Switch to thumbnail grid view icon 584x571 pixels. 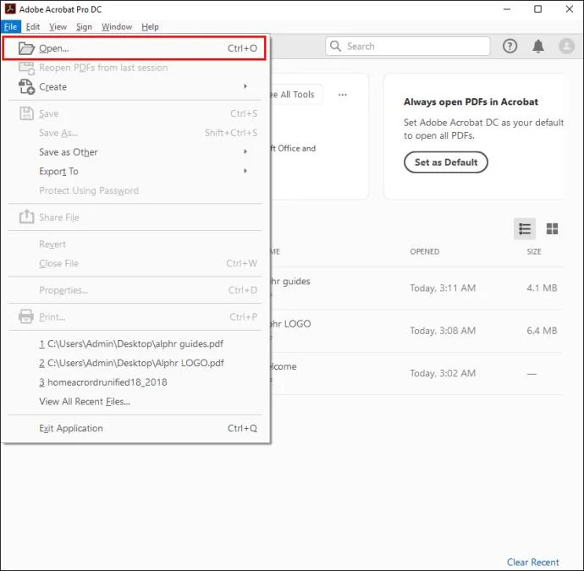[552, 228]
